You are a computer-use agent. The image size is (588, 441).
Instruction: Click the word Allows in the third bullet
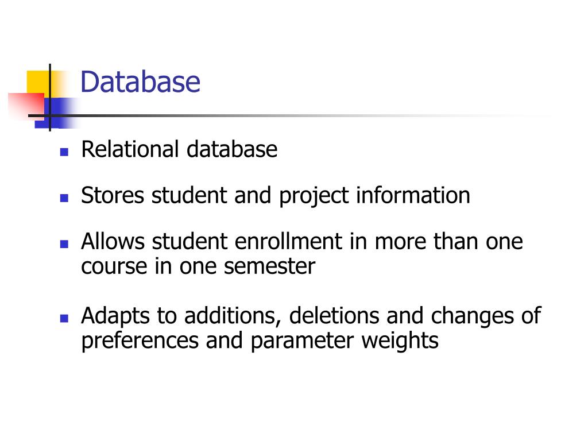(113, 241)
